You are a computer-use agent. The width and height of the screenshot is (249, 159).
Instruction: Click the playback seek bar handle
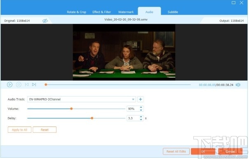(46, 85)
